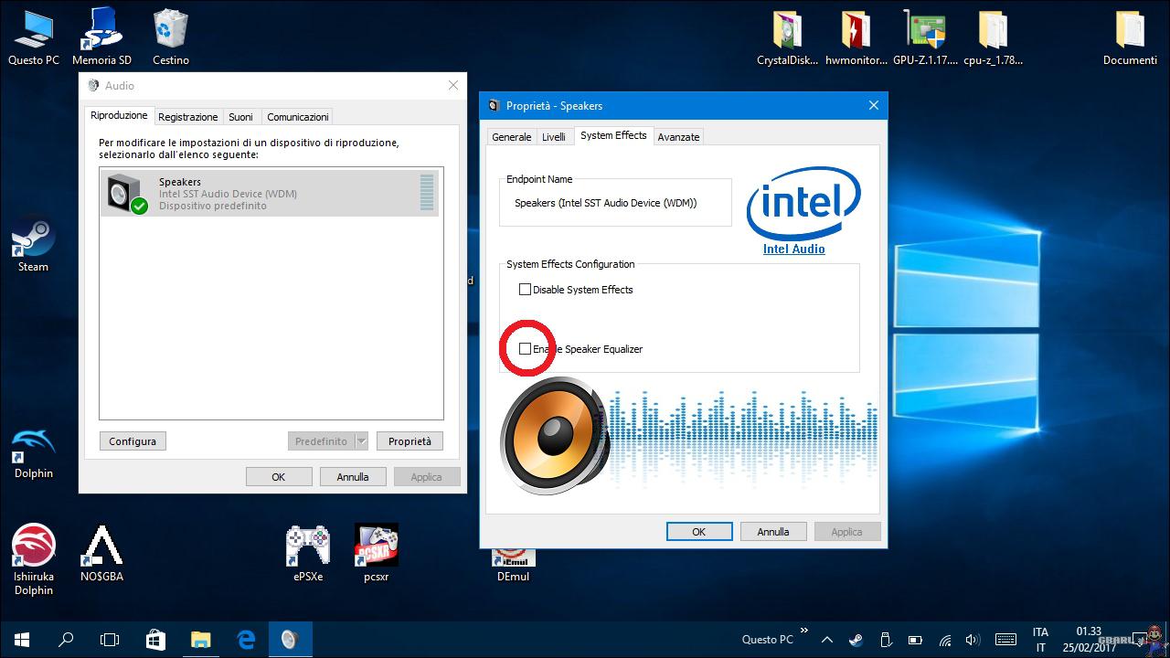Image resolution: width=1170 pixels, height=658 pixels.
Task: Select the Cestino recycle bin icon
Action: 171,37
